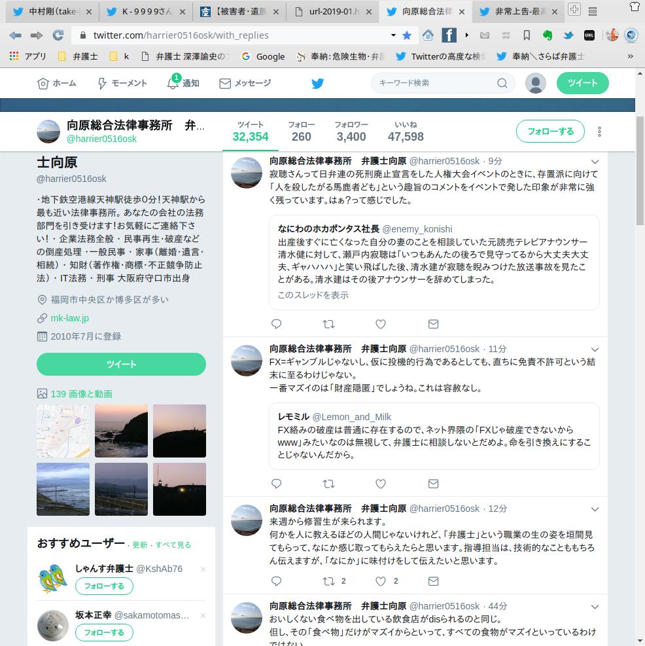Open モーメント in Twitter navigation
Viewport: 645px width, 646px height.
pyautogui.click(x=122, y=83)
